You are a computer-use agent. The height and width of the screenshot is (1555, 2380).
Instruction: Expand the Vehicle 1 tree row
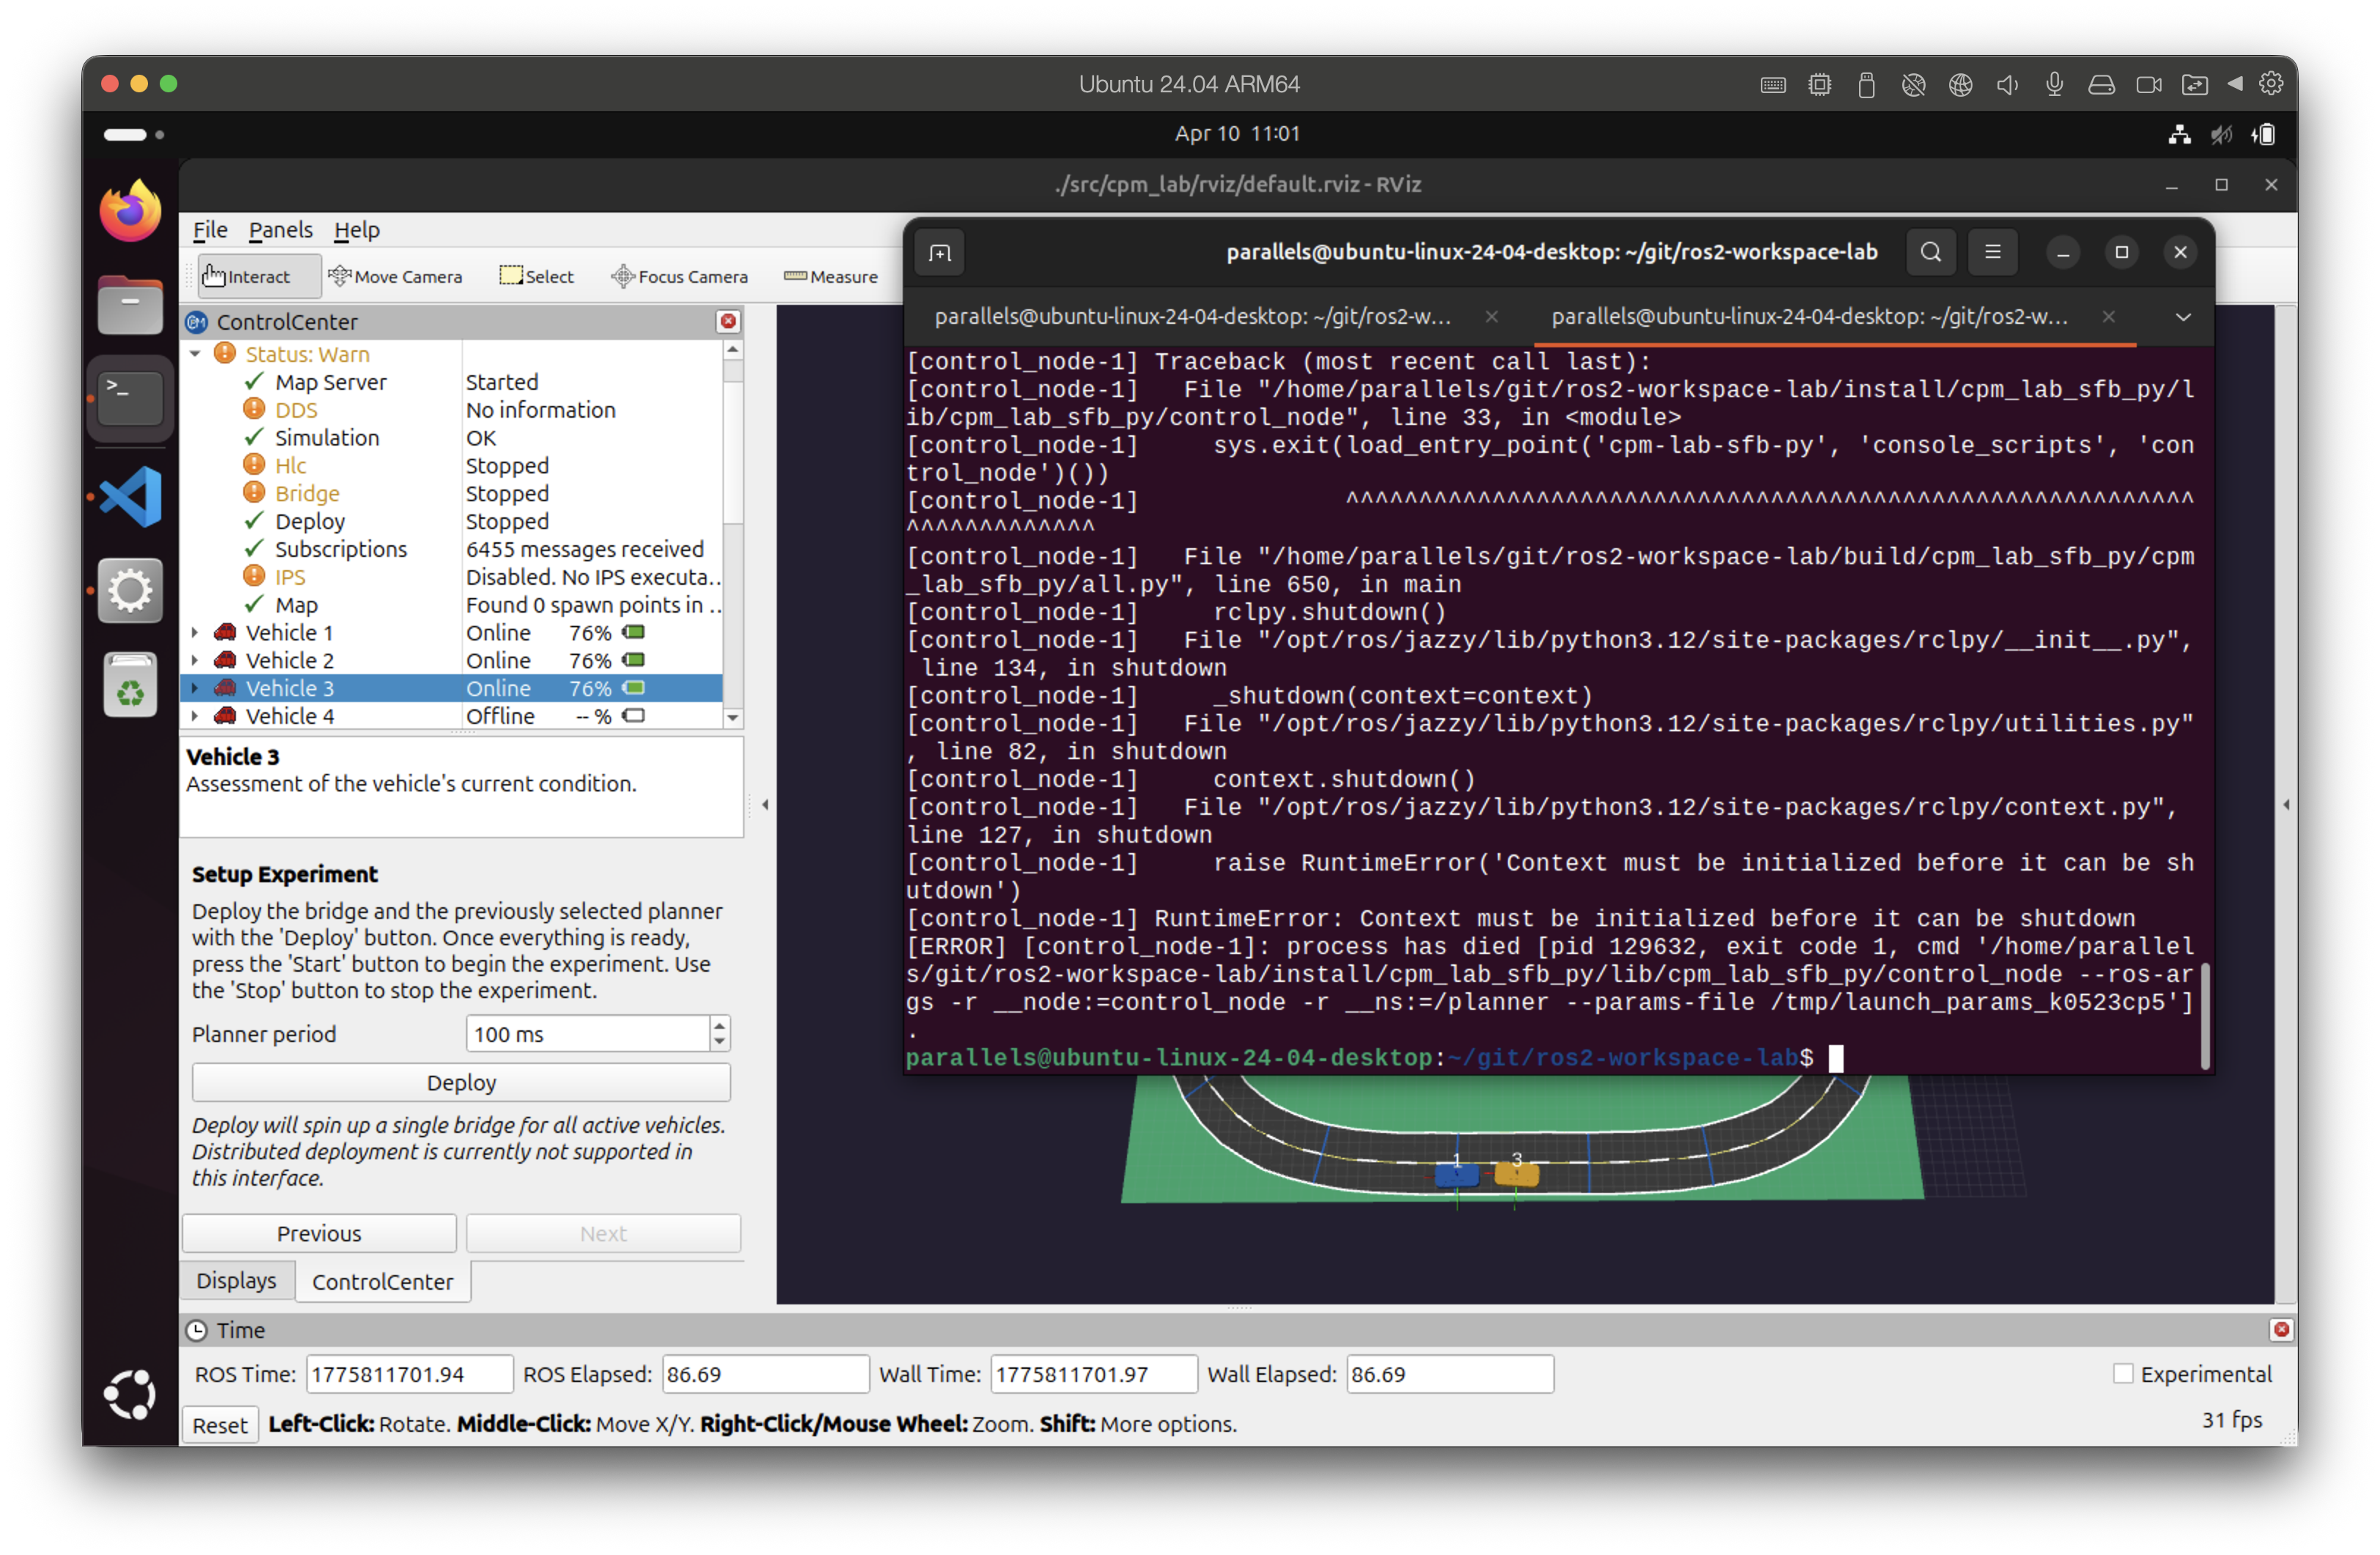(195, 634)
